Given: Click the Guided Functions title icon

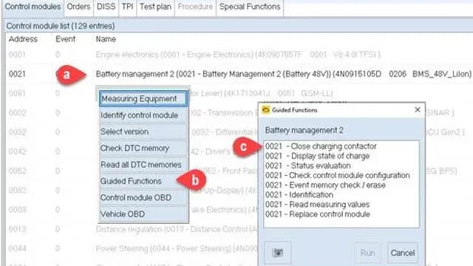Looking at the screenshot, I should click(x=266, y=110).
